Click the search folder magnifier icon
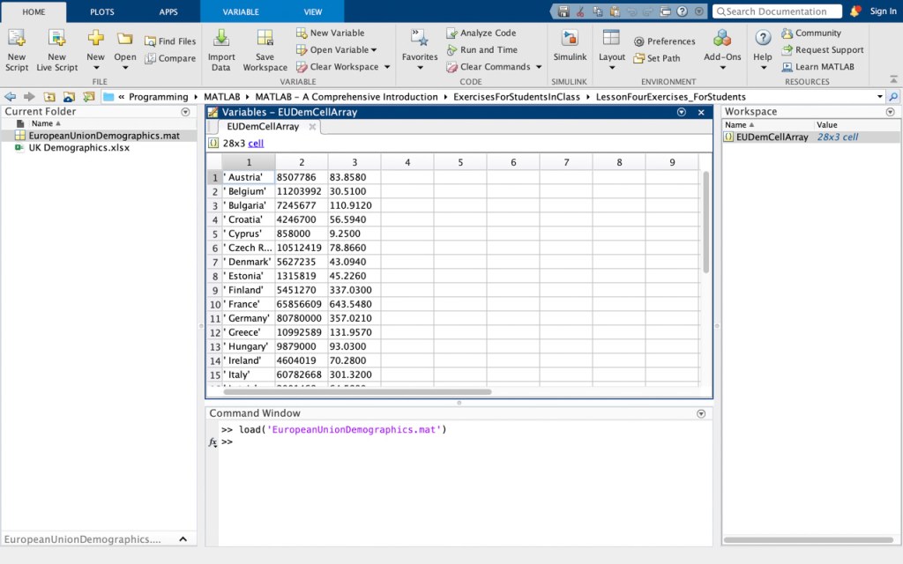The width and height of the screenshot is (903, 564). [893, 97]
